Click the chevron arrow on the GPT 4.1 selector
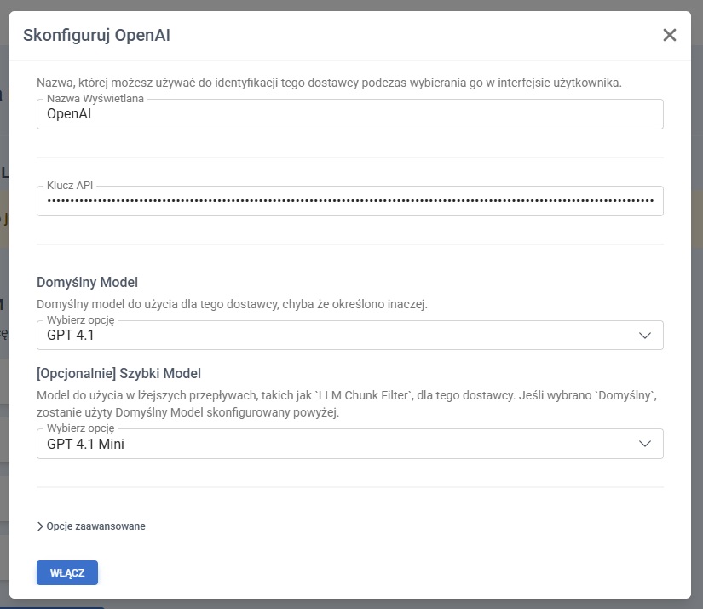This screenshot has height=609, width=703. (x=645, y=336)
